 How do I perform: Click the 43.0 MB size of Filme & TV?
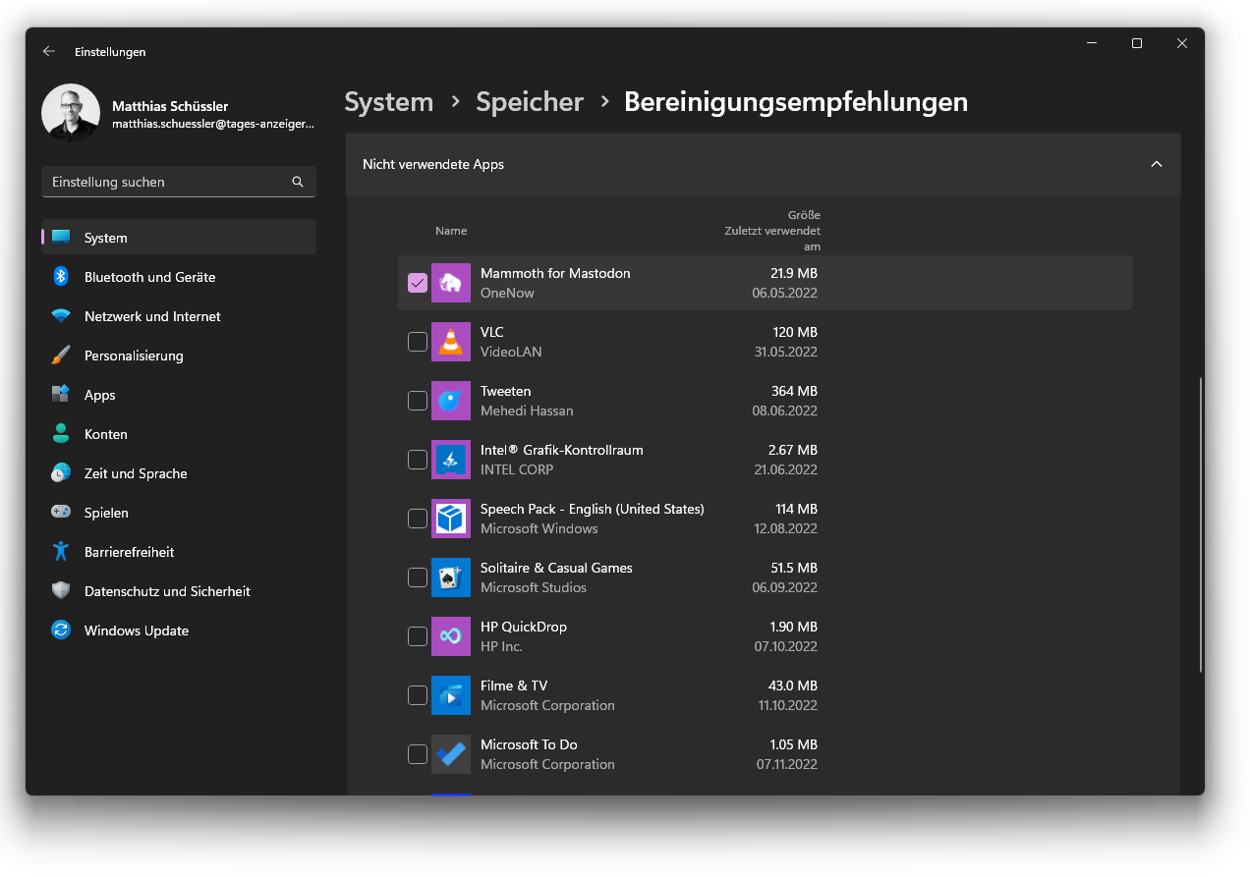(793, 685)
